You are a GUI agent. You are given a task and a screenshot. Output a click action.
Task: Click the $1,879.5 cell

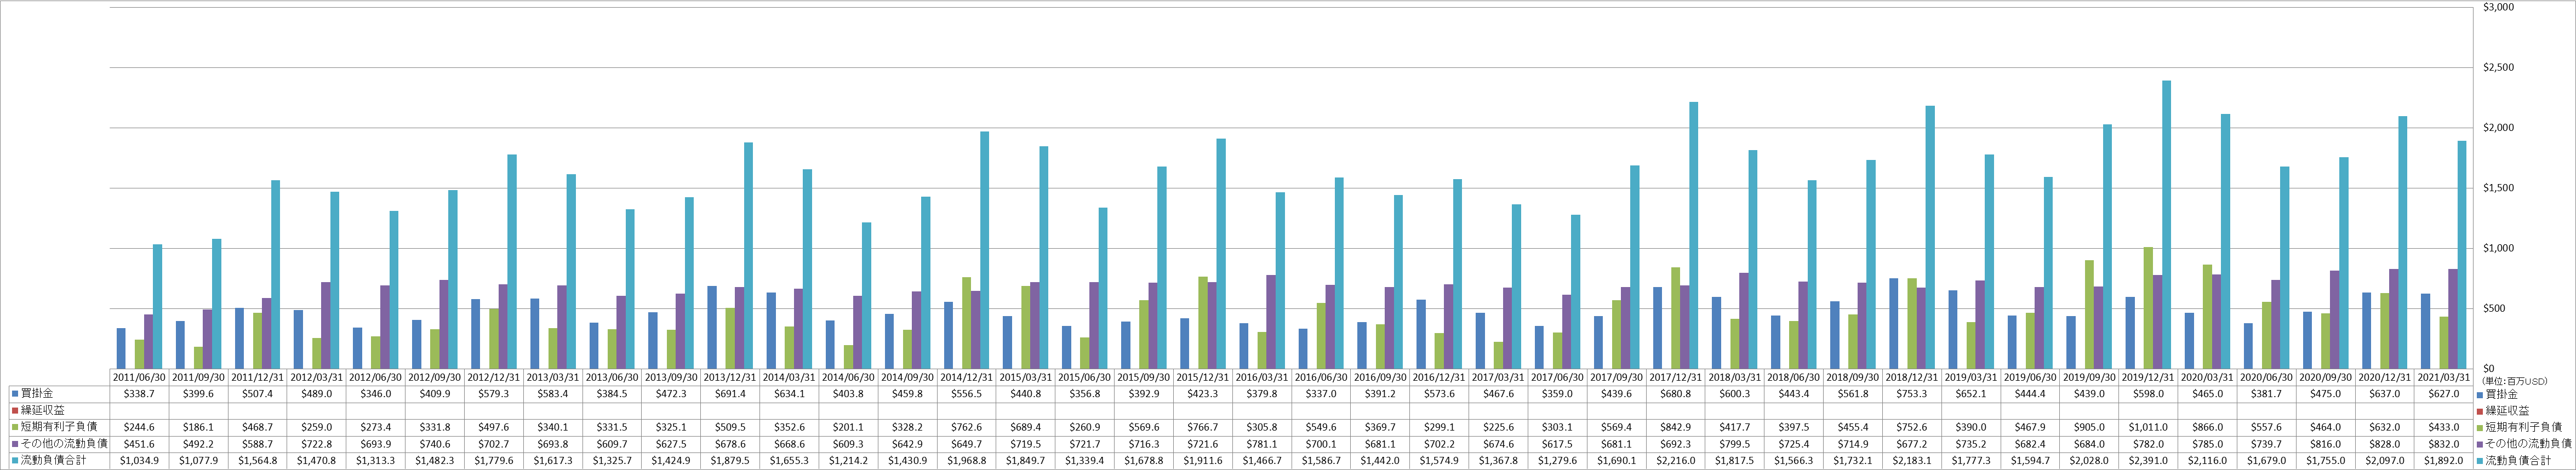[730, 461]
